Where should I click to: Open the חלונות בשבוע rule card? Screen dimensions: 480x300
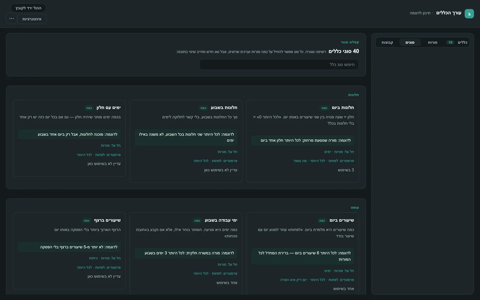(x=186, y=141)
